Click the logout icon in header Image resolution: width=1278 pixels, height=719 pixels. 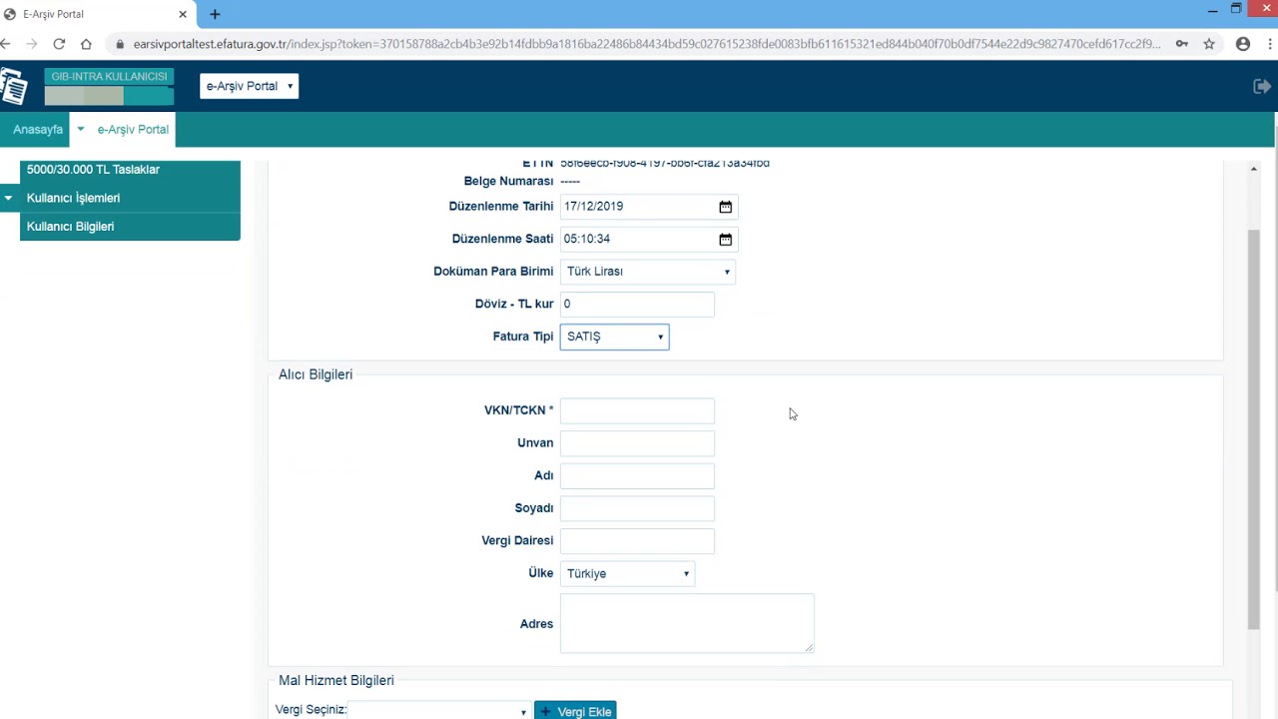pyautogui.click(x=1261, y=87)
